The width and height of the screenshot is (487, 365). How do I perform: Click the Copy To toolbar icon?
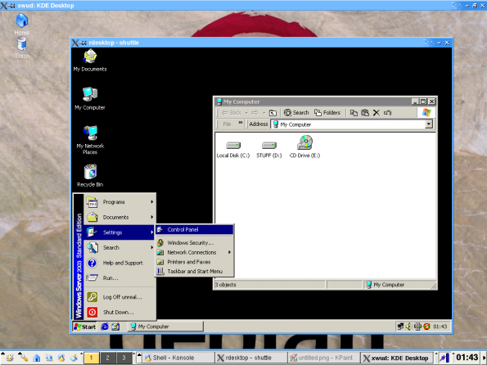pos(354,112)
